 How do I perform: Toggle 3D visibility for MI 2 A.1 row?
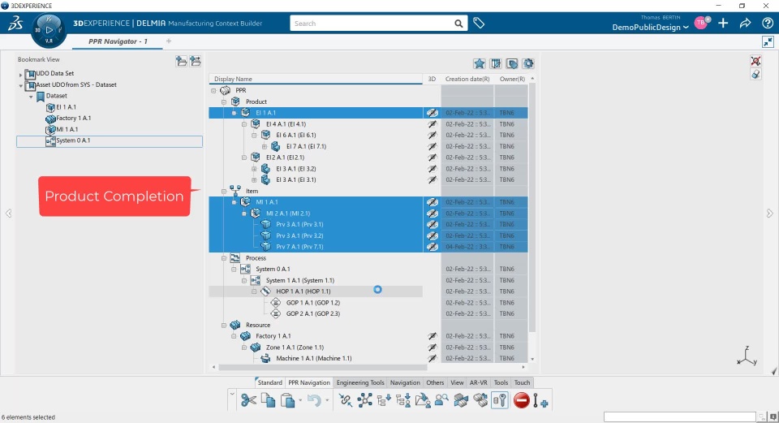point(433,214)
